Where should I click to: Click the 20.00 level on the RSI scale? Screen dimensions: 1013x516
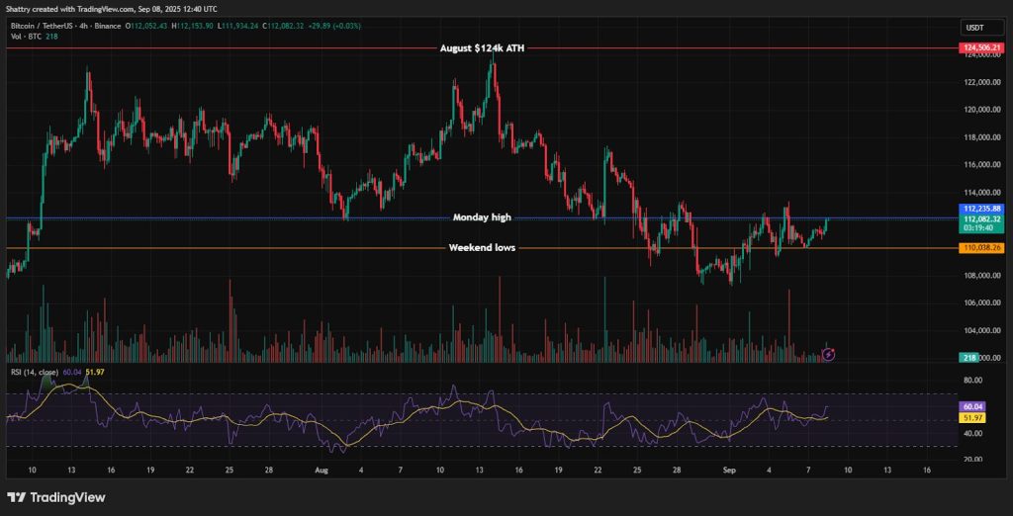[x=971, y=460]
